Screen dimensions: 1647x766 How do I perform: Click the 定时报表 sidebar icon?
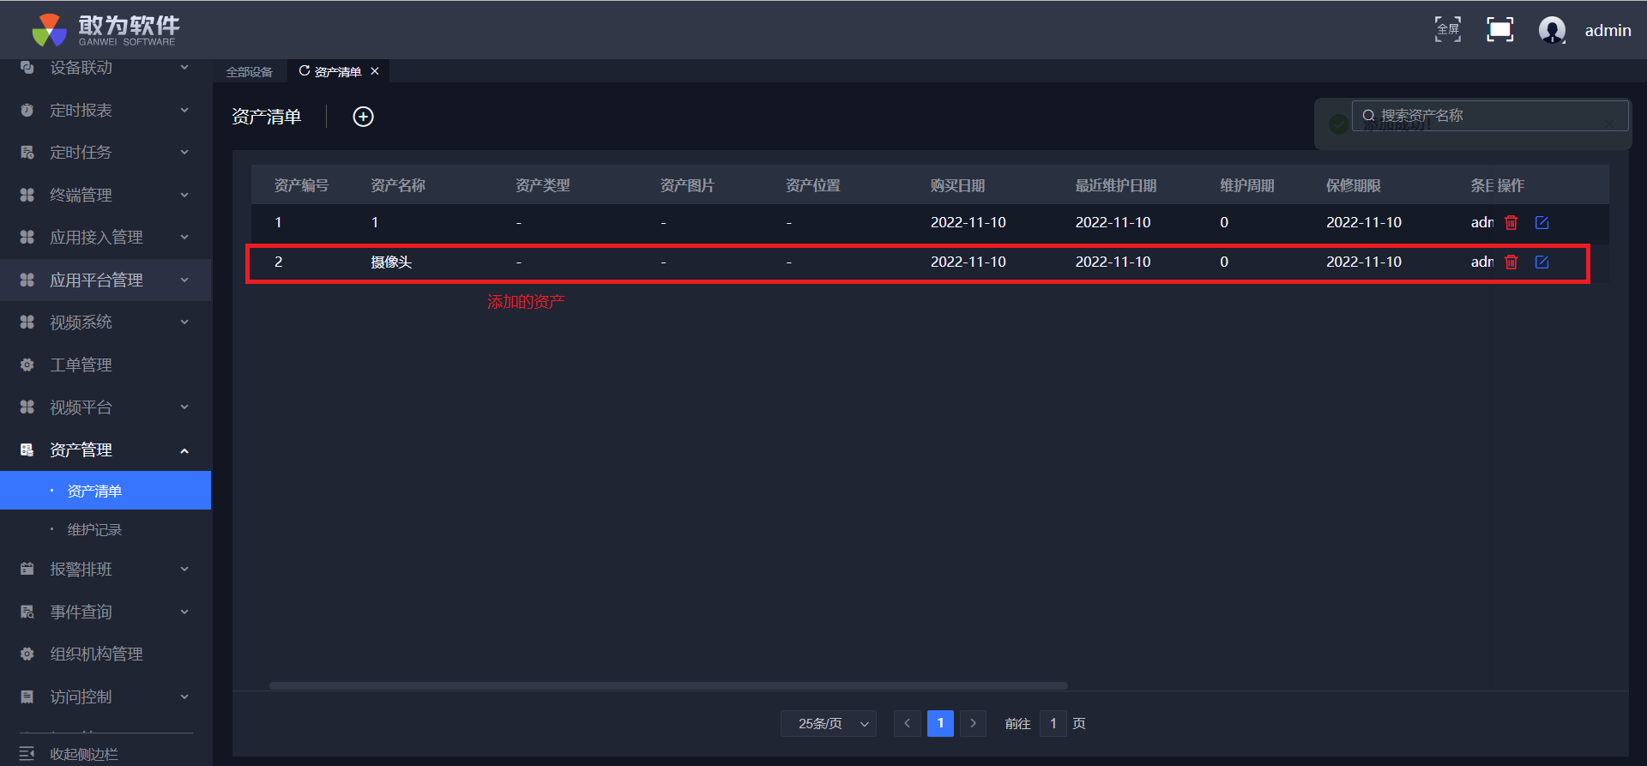click(27, 110)
